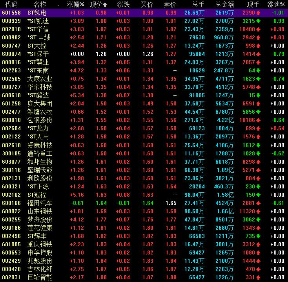The height and width of the screenshot is (282, 288).
Task: Click the red up arrow beside 7057
Action: 258,63
